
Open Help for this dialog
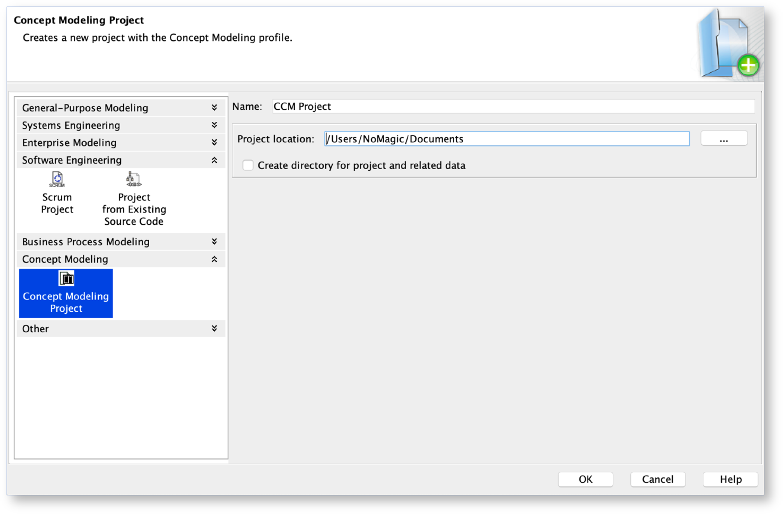click(x=730, y=479)
